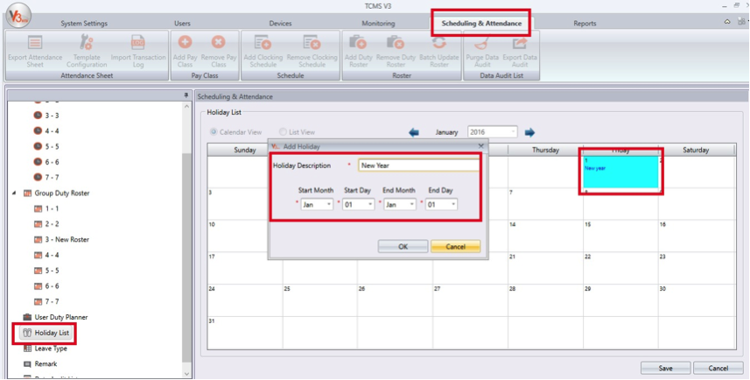Select Calendar View radio button

(x=214, y=132)
